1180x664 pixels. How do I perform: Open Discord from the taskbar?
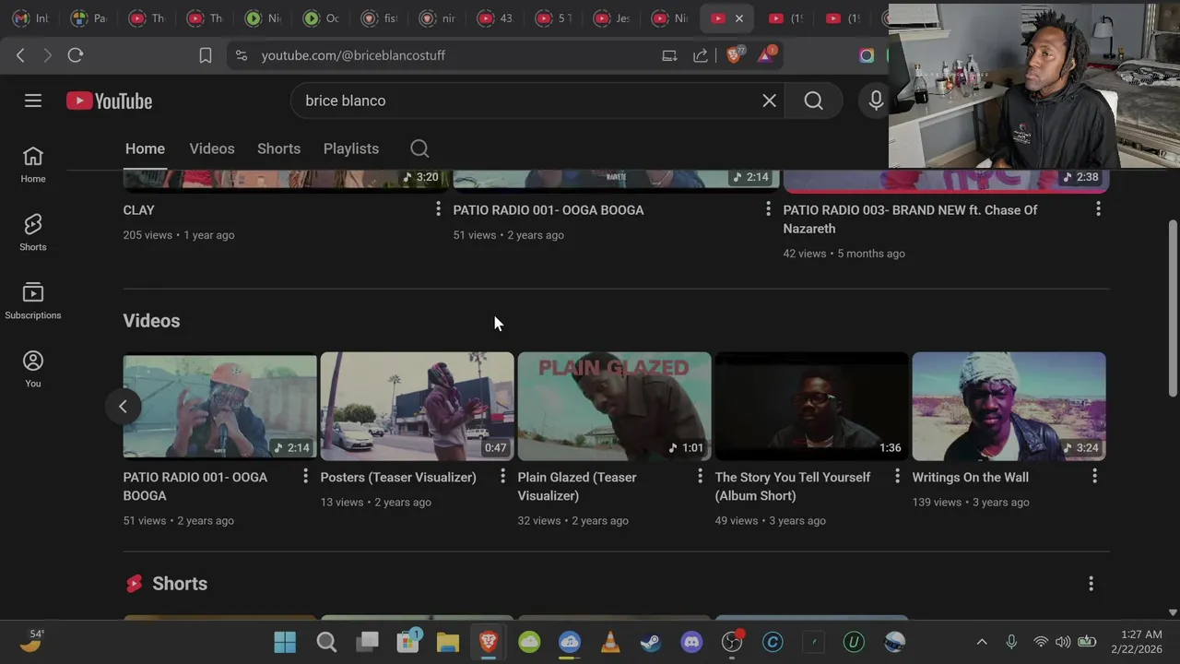[691, 642]
